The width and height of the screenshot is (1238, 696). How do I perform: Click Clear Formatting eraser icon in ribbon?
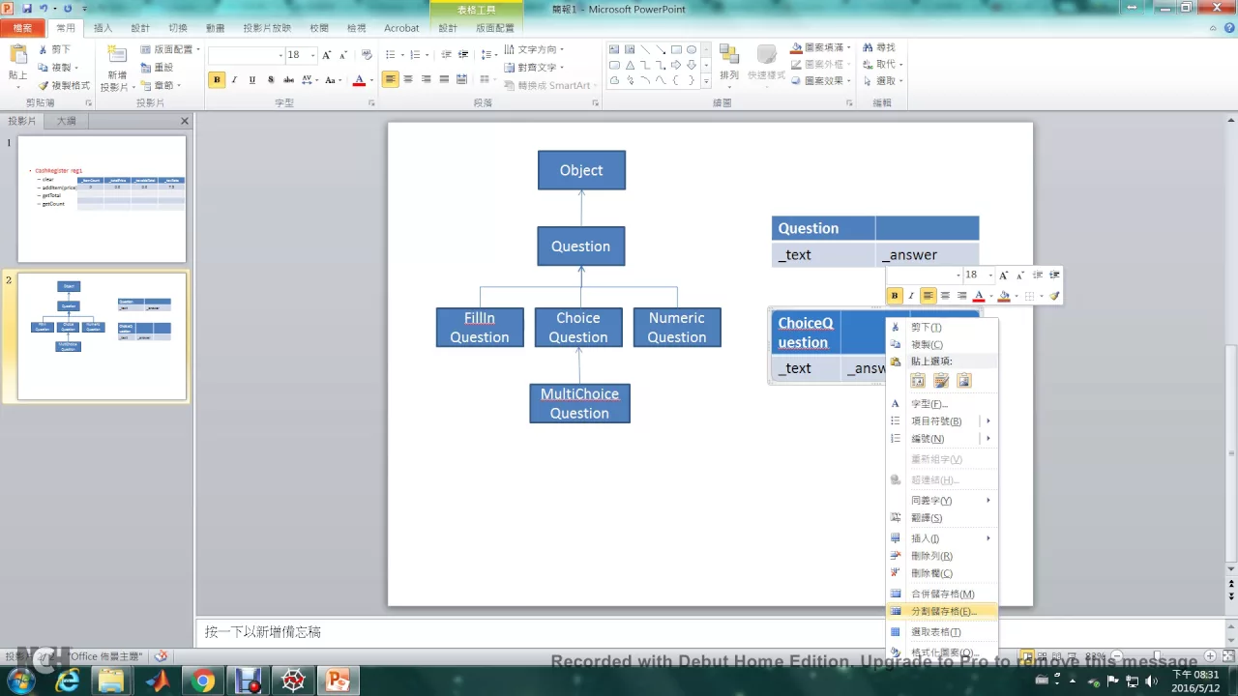367,55
